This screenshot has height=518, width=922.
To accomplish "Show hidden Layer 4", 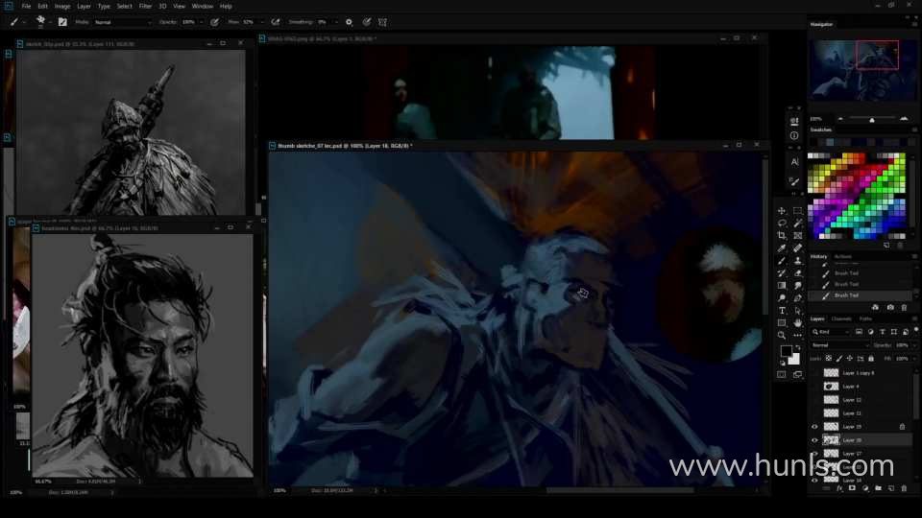I will 814,387.
